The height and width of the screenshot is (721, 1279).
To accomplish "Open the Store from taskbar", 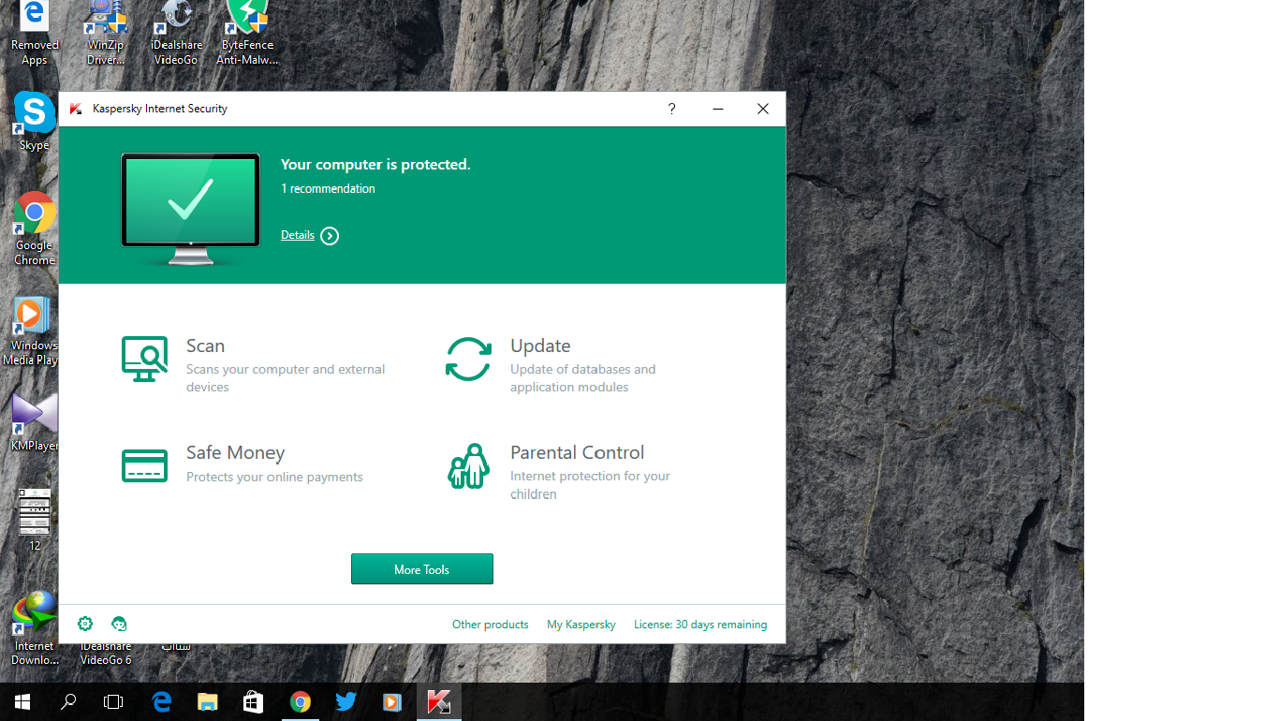I will [x=254, y=701].
